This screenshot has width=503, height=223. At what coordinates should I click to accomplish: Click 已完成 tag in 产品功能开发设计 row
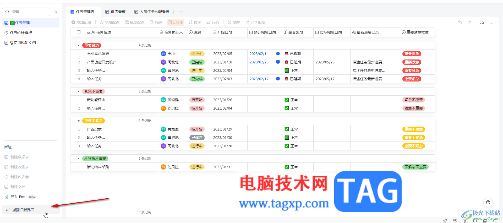197,62
